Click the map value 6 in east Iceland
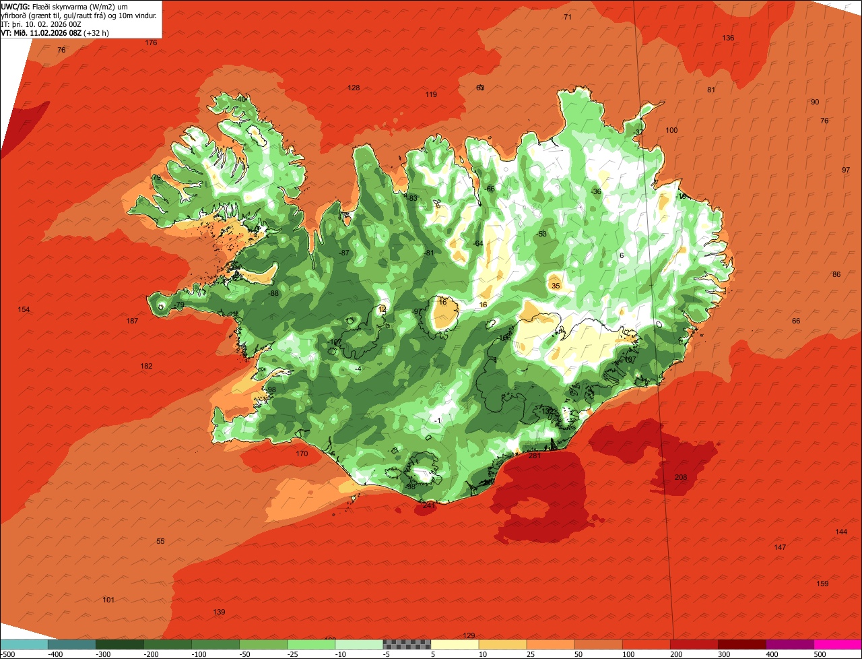Screen dimensions: 862x659 (x=622, y=255)
